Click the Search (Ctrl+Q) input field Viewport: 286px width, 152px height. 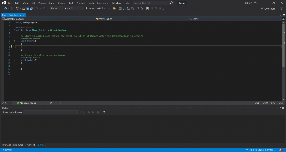coord(151,3)
